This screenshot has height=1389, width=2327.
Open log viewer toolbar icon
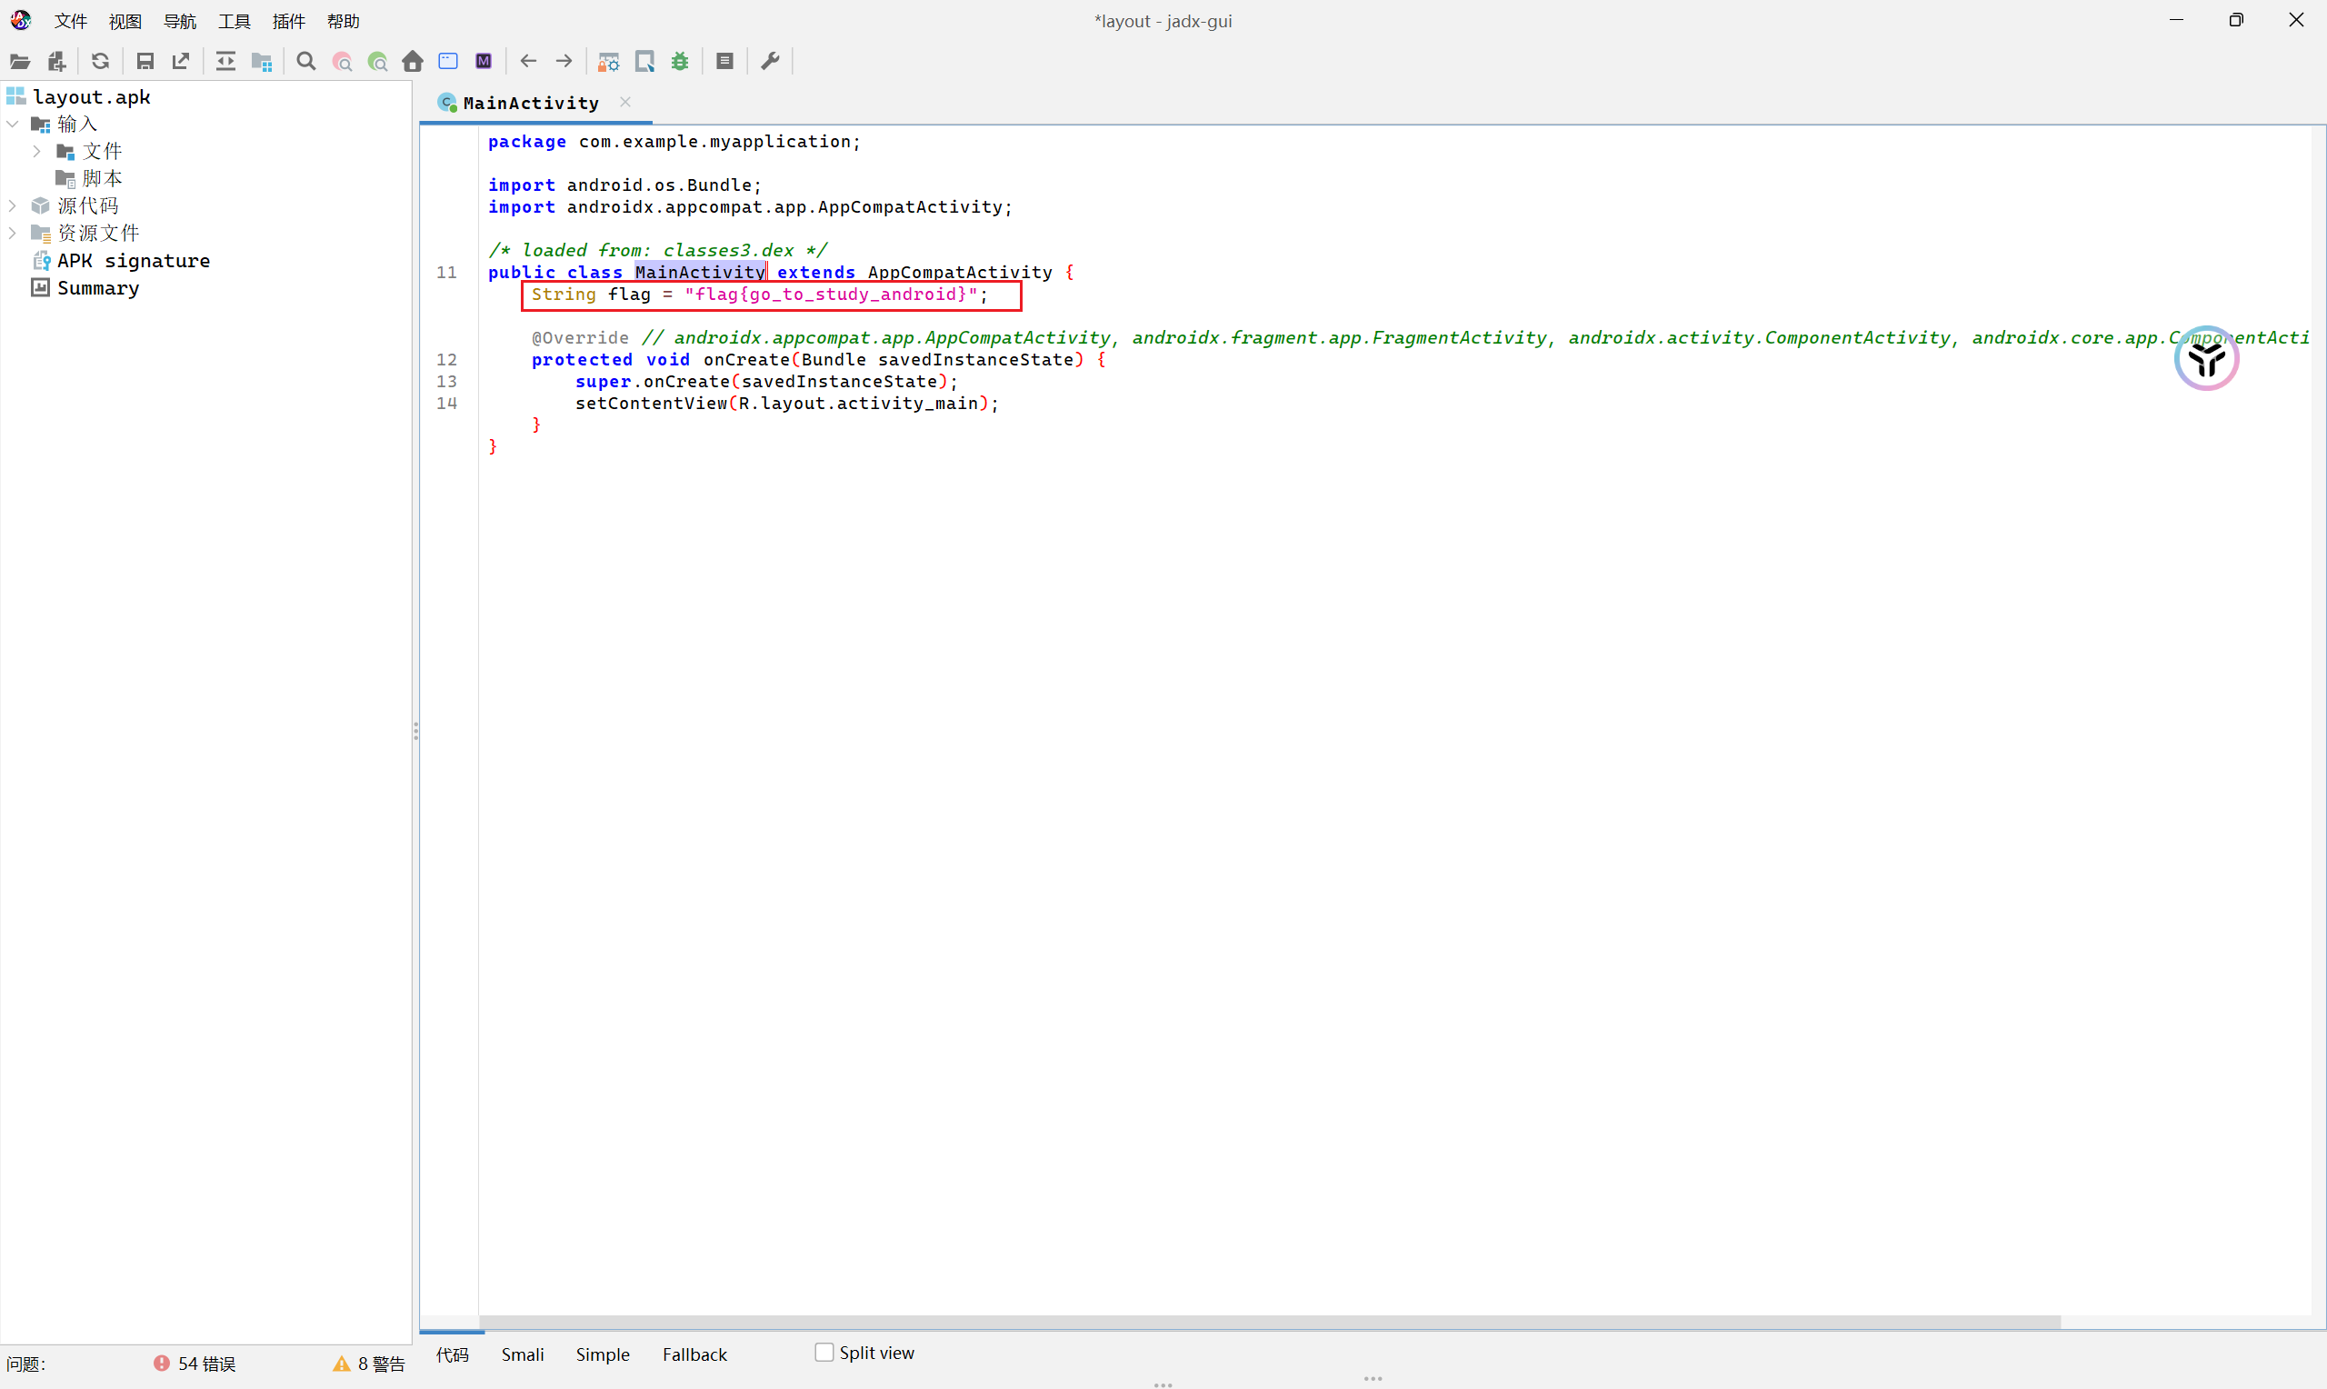coord(724,62)
